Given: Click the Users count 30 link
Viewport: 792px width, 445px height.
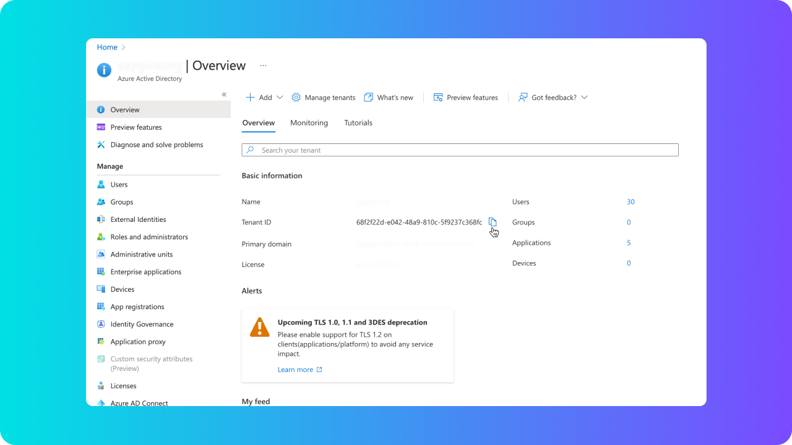Looking at the screenshot, I should click(x=631, y=202).
